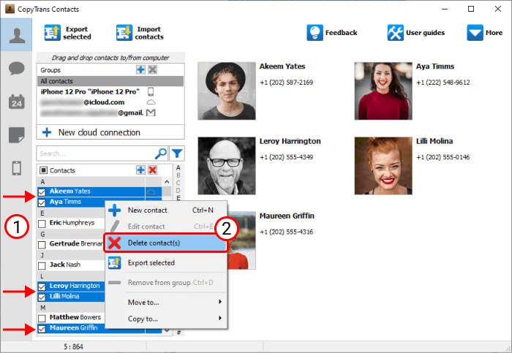Delete group with gray X icon

152,69
